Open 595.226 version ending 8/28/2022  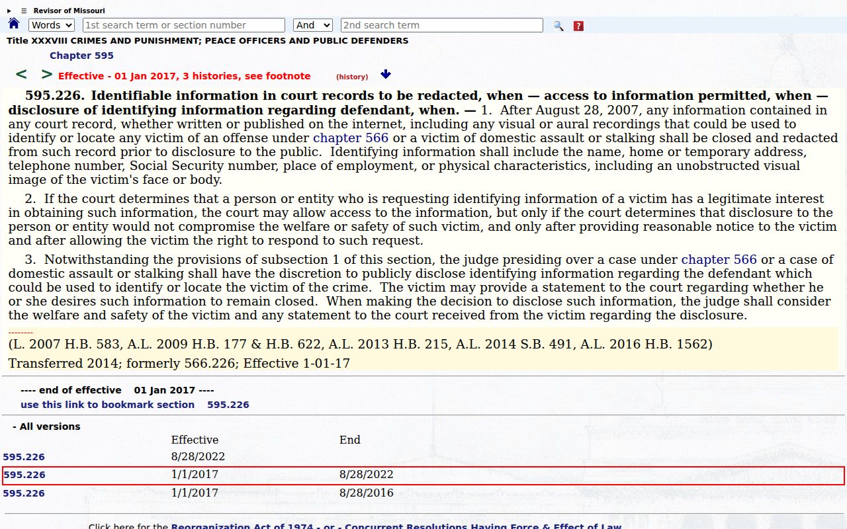tap(24, 475)
